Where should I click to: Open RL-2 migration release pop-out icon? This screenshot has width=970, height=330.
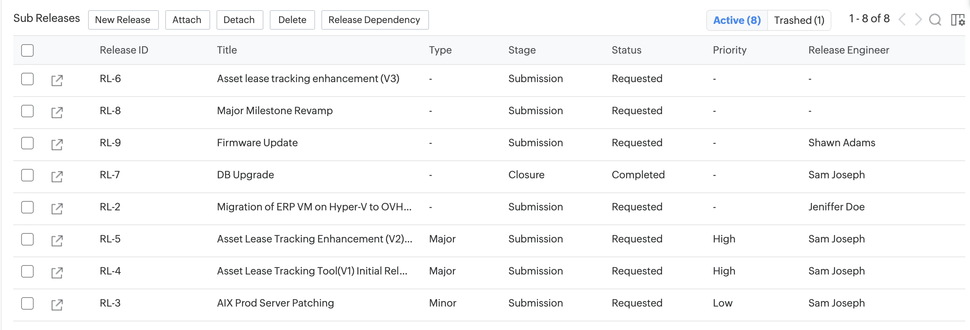pos(57,208)
